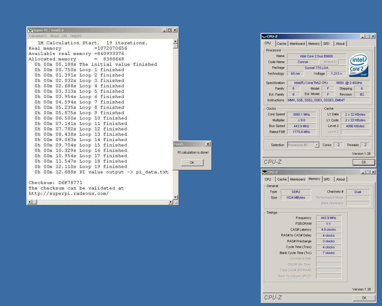Click OK in the upper CPU-Z window
The width and height of the screenshot is (382, 306).
[x=364, y=162]
